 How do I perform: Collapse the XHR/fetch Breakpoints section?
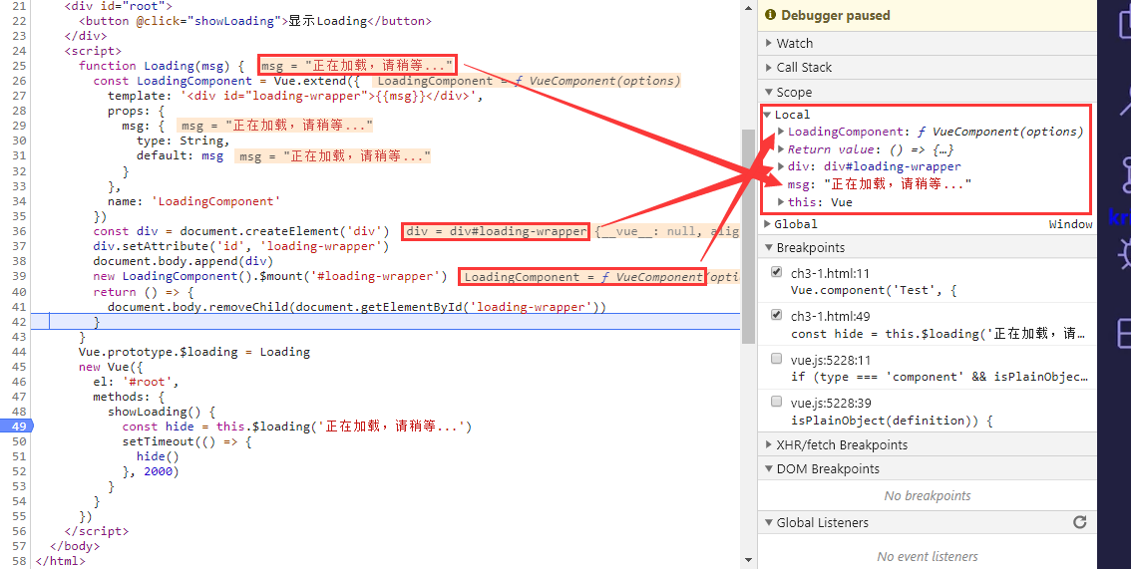point(769,445)
